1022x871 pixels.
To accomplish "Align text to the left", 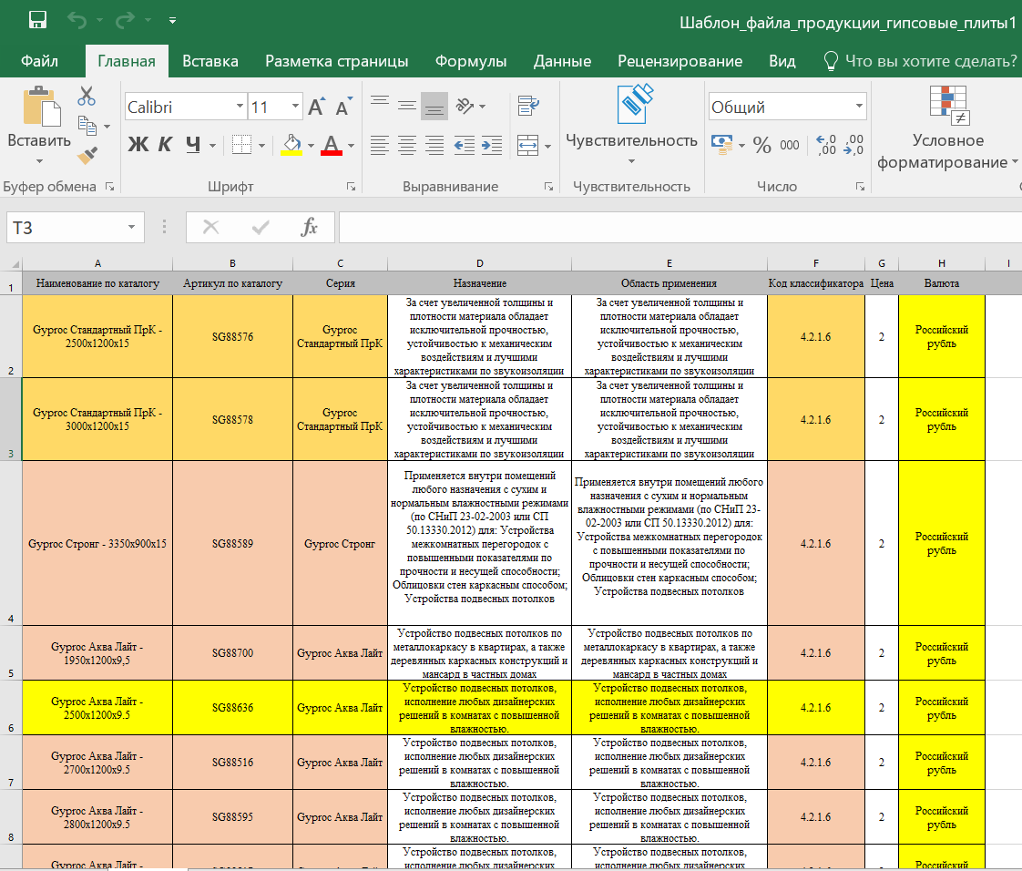I will pos(380,146).
